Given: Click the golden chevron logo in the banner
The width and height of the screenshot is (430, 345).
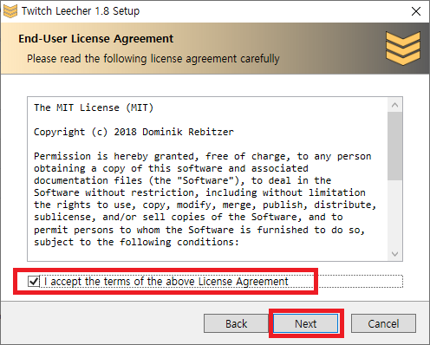Looking at the screenshot, I should [x=403, y=48].
